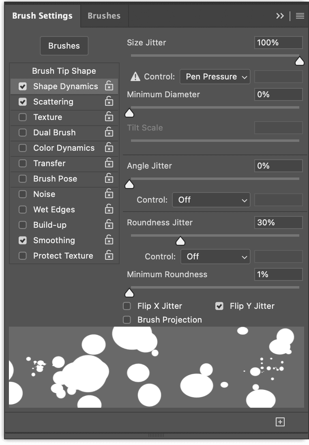Click the Brushes button
The height and width of the screenshot is (445, 309).
[x=64, y=46]
